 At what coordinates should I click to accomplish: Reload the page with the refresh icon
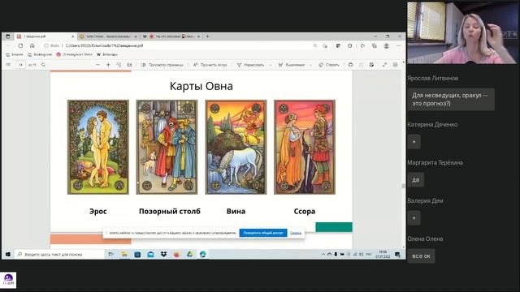tap(20, 45)
